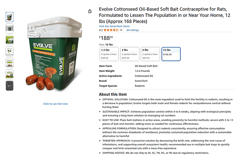Click the share icon above product image
Screen dimensions: 237x157
(90, 11)
